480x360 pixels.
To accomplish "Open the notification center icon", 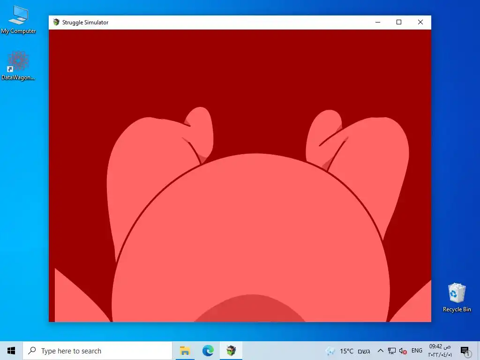I will point(465,351).
